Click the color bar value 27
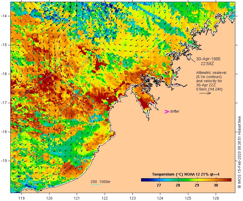The image size is (243, 201). click(x=159, y=185)
